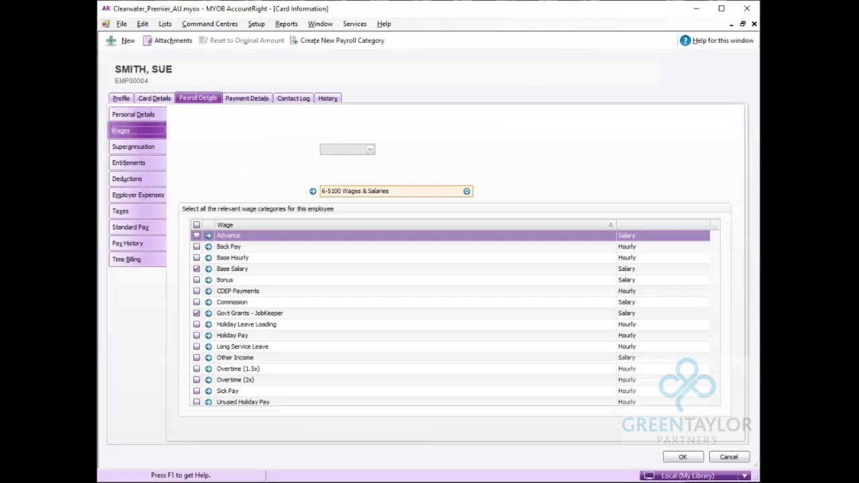Tick the Advance wage checkbox
Screen dimensions: 859x483
[x=197, y=235]
